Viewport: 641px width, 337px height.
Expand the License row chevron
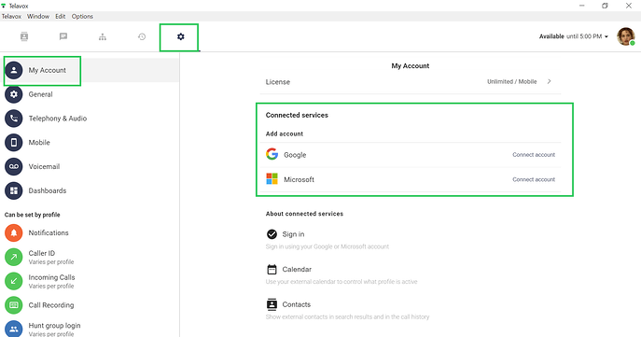(x=549, y=81)
